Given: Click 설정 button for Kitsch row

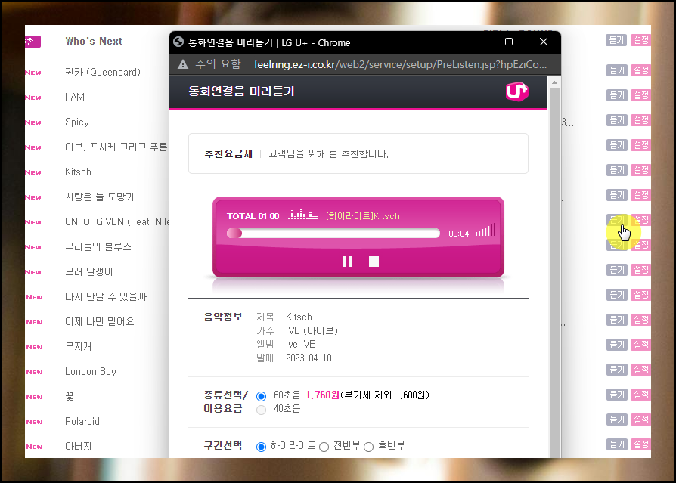Looking at the screenshot, I should pos(640,170).
